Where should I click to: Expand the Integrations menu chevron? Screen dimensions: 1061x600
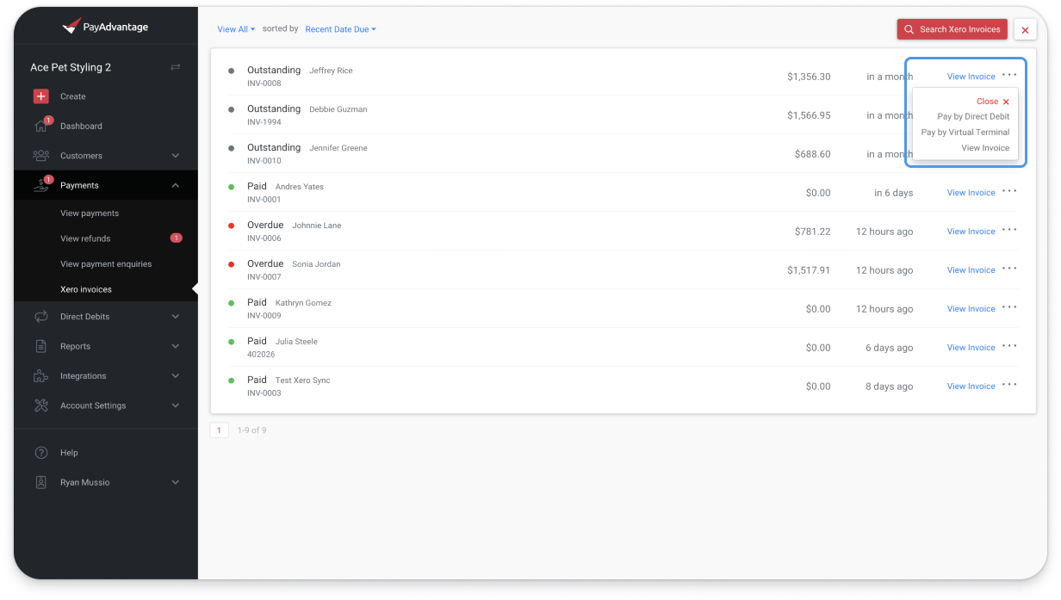[x=176, y=376]
